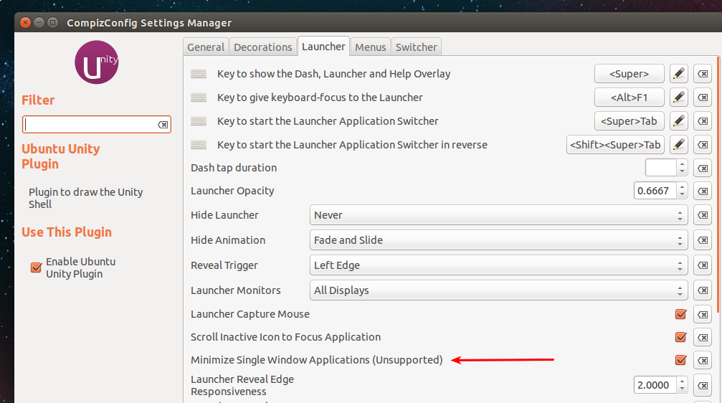The image size is (722, 403).
Task: Open the Reveal Trigger dropdown showing Left Edge
Action: pyautogui.click(x=499, y=265)
